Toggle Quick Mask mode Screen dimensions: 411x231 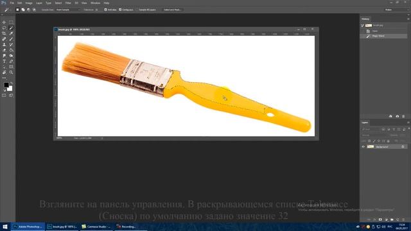(x=4, y=96)
